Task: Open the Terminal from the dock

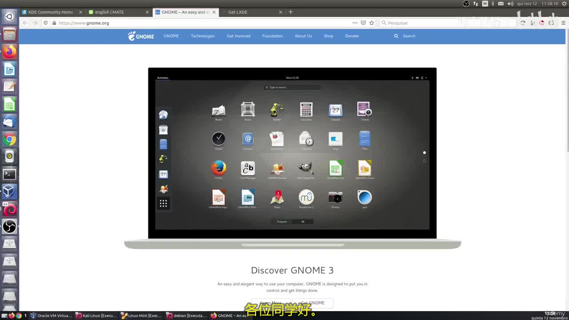Action: (9, 174)
